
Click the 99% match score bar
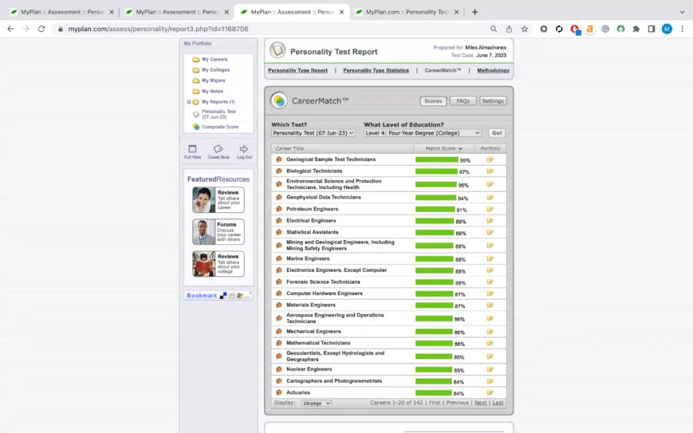click(x=437, y=160)
